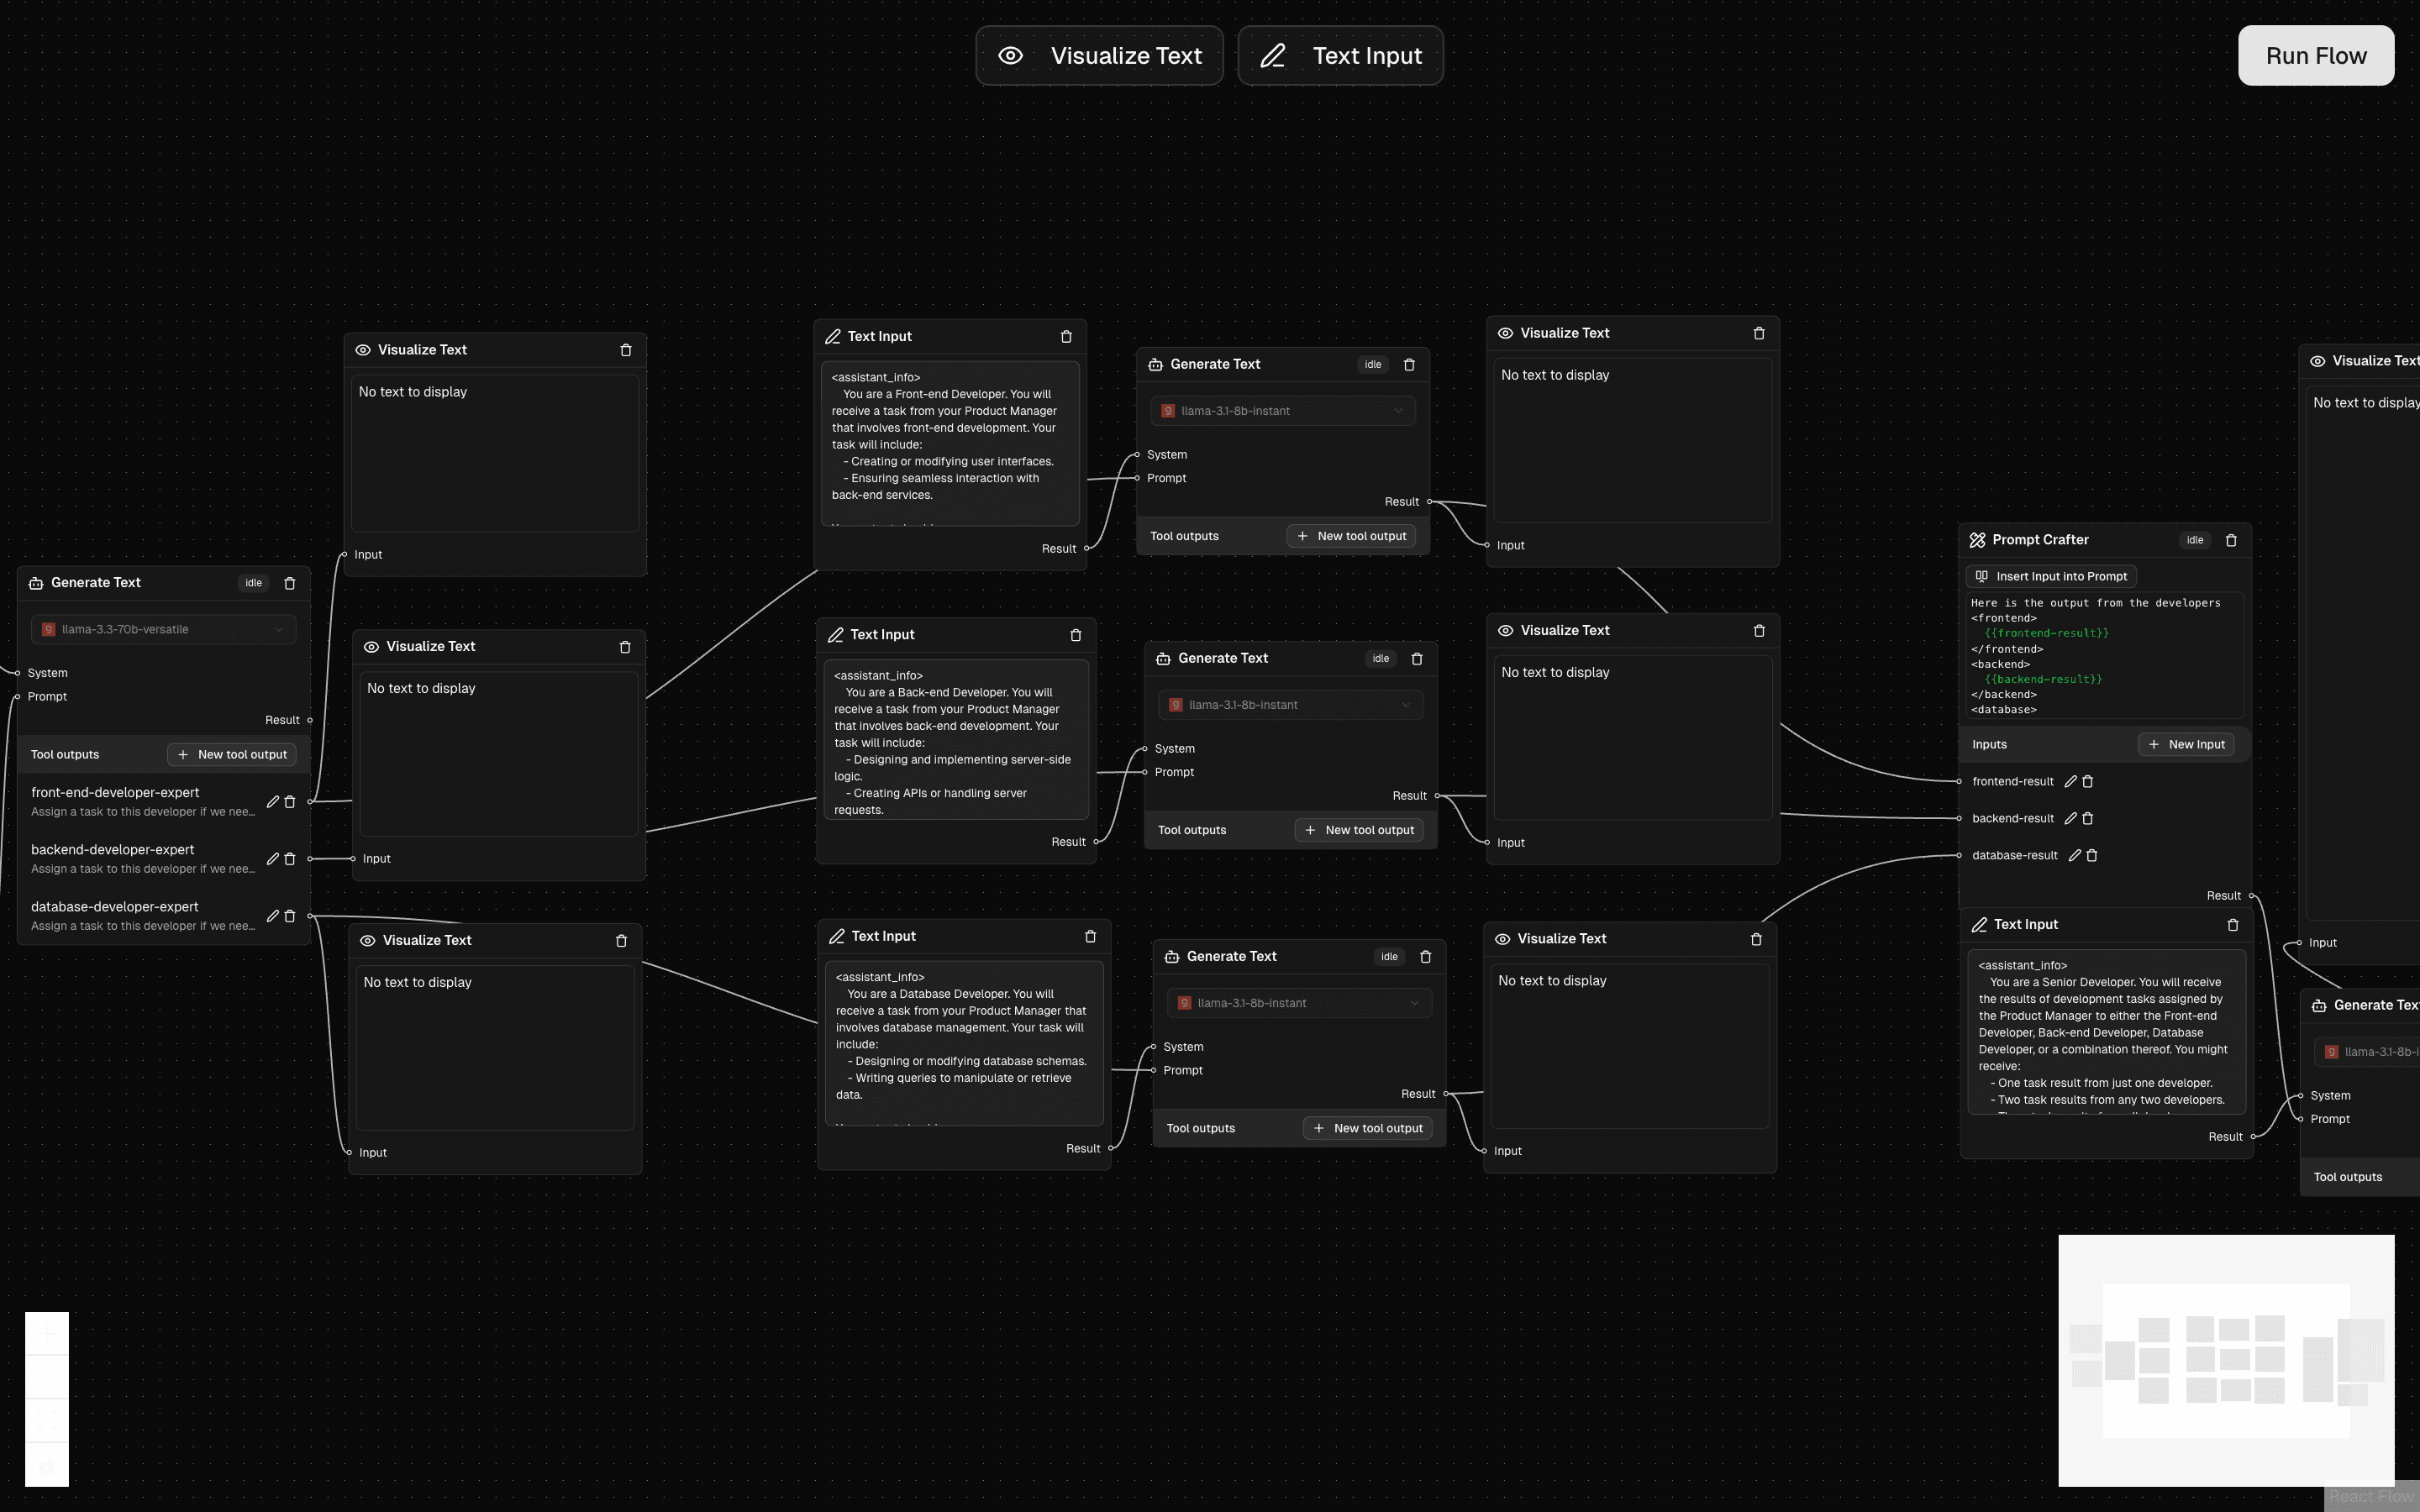Click the minimap in the bottom-right corner
Screen dimensions: 2420x1512
2225,1360
